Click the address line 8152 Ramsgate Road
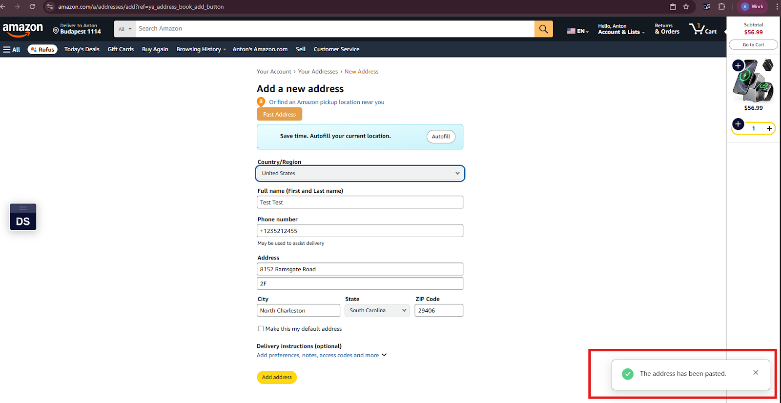Image resolution: width=781 pixels, height=403 pixels. click(x=360, y=269)
